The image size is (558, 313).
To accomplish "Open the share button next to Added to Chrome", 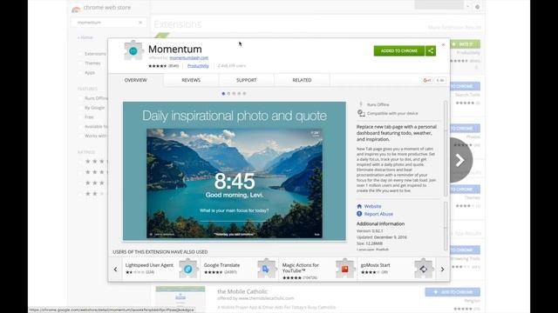I will pyautogui.click(x=431, y=50).
